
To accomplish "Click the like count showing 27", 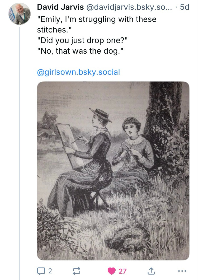I will pyautogui.click(x=122, y=271).
